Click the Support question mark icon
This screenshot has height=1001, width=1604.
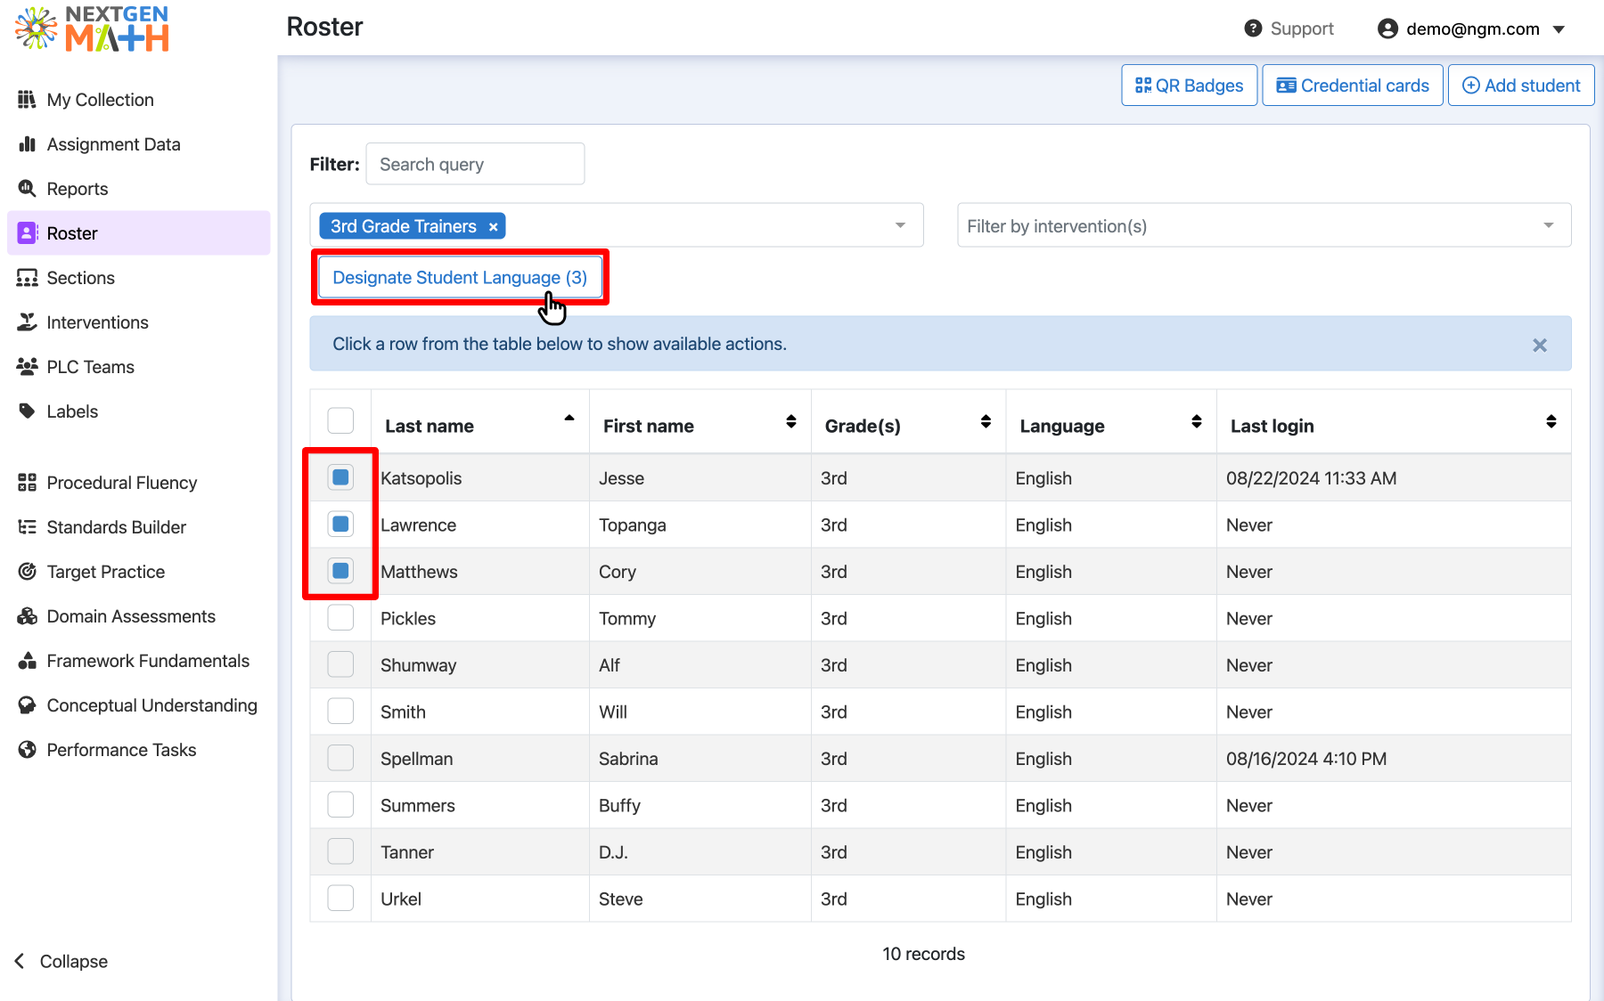pyautogui.click(x=1253, y=28)
